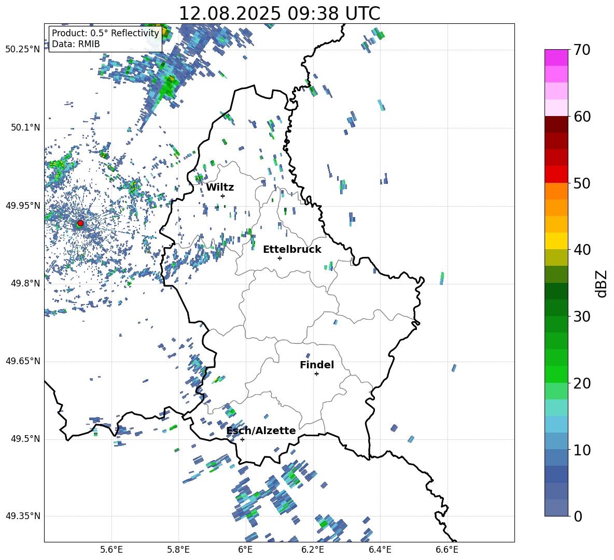Click the 20 colorbar tick value
Viewport: 614px width, 560px height.
click(x=582, y=383)
